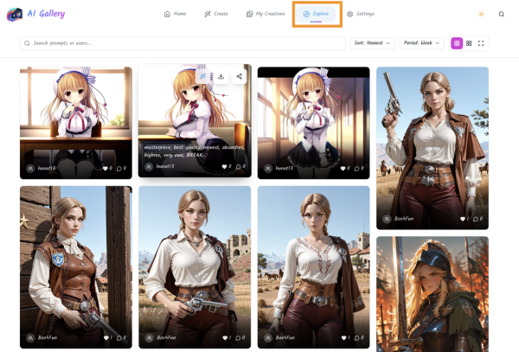Comment on sheriff badge cowgirl image
519x352 pixels.
(121, 338)
